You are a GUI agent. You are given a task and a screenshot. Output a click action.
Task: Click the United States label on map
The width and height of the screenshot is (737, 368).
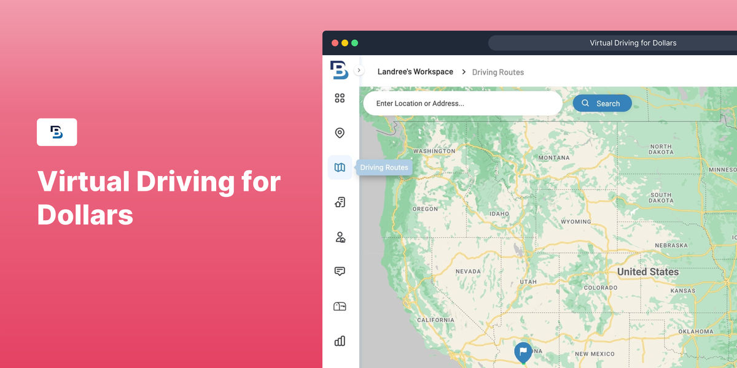(x=647, y=272)
